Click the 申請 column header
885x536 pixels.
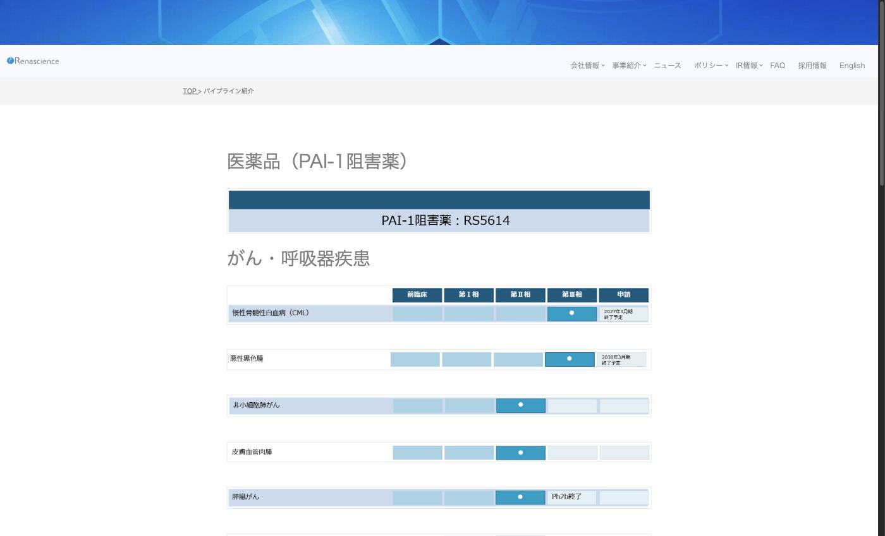click(x=624, y=295)
